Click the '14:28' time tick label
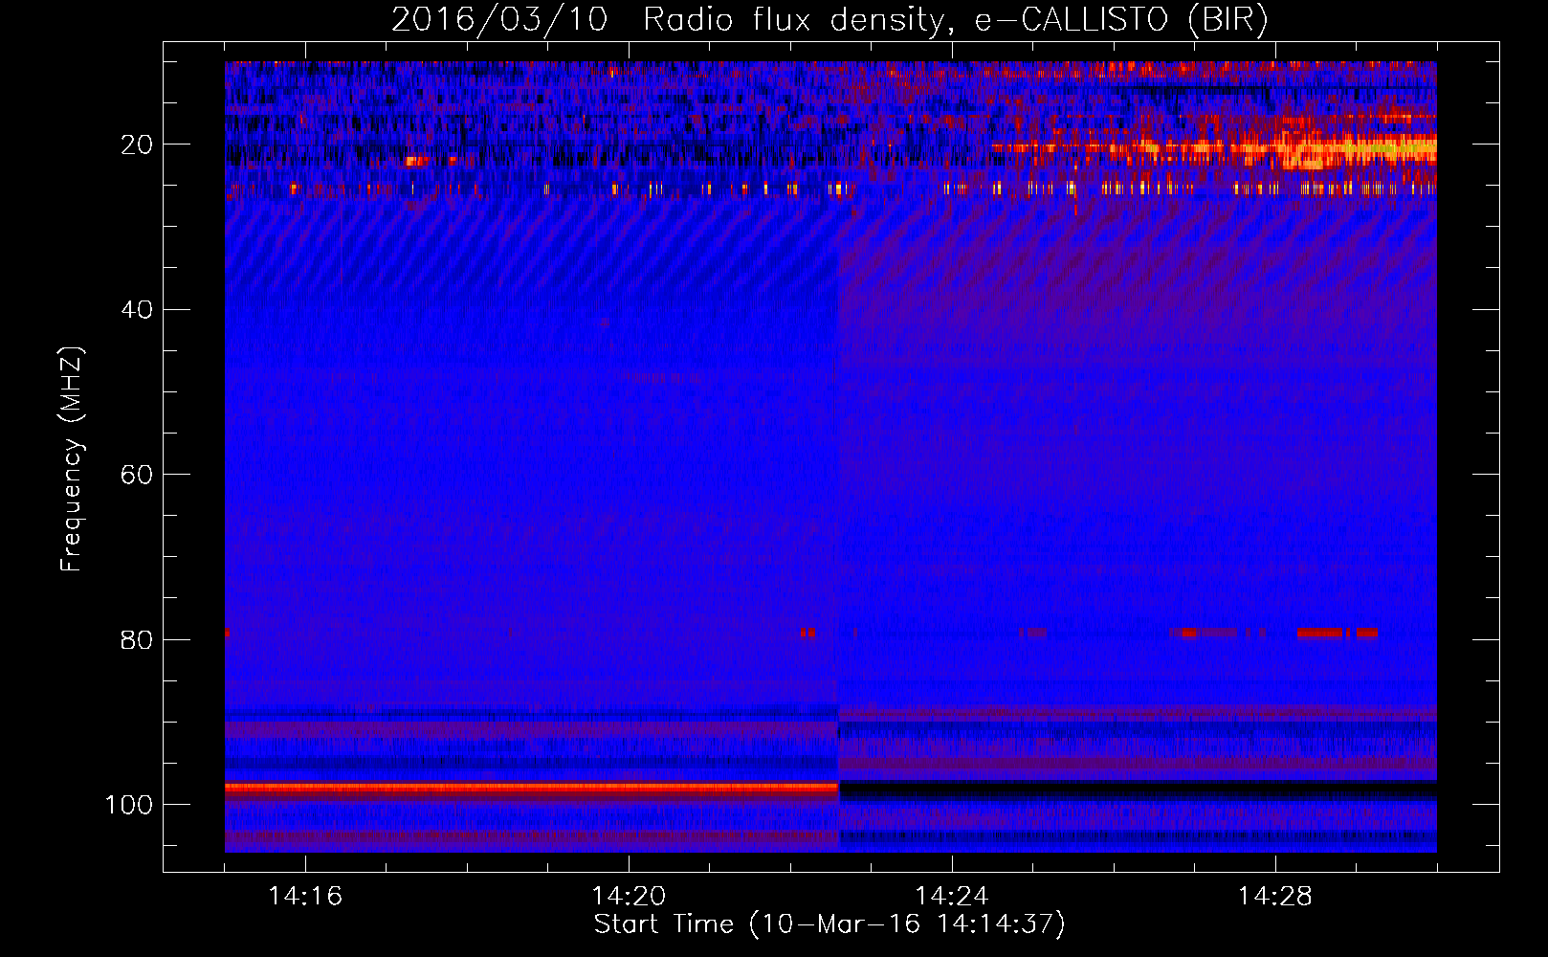This screenshot has height=957, width=1548. 1275,897
